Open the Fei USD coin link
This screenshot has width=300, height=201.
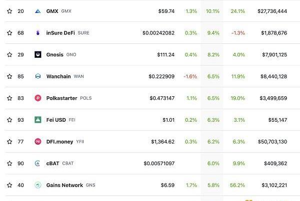coord(56,120)
